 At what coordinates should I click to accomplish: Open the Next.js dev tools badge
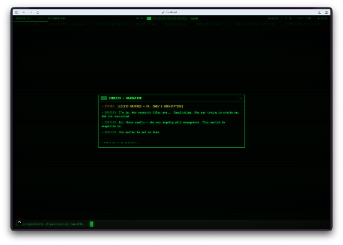(x=19, y=222)
